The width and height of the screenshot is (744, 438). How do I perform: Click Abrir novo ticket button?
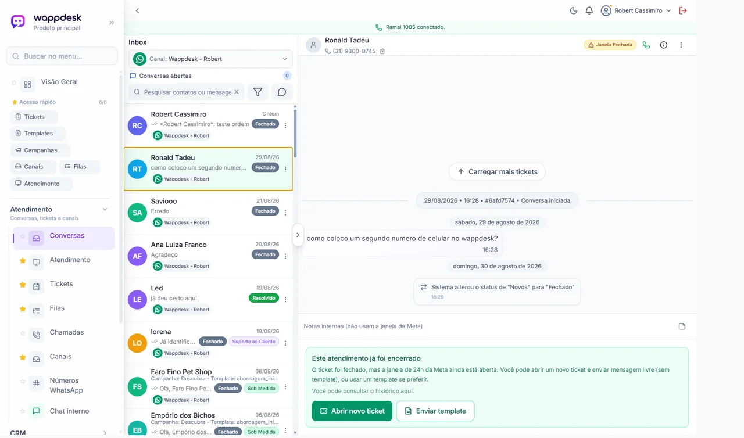(352, 411)
